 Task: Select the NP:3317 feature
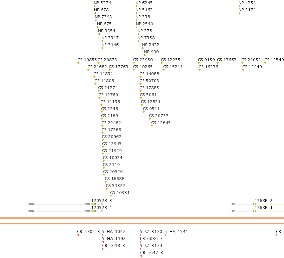pyautogui.click(x=110, y=38)
